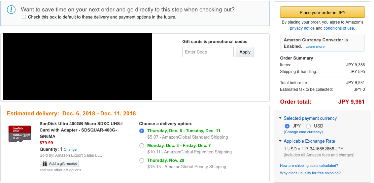The width and height of the screenshot is (374, 183).
Task: Collapse the Applicable Exchange Rate section
Action: point(280,141)
